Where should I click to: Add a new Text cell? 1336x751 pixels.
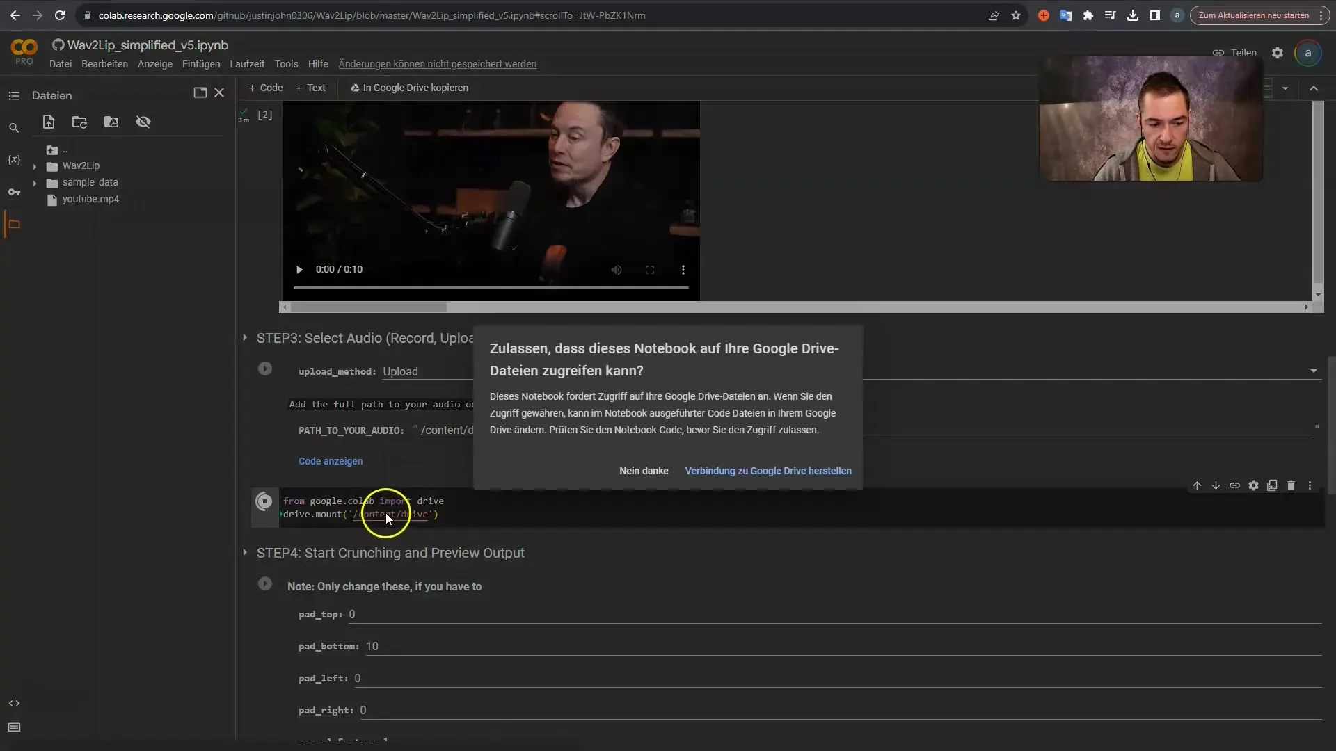tap(310, 88)
